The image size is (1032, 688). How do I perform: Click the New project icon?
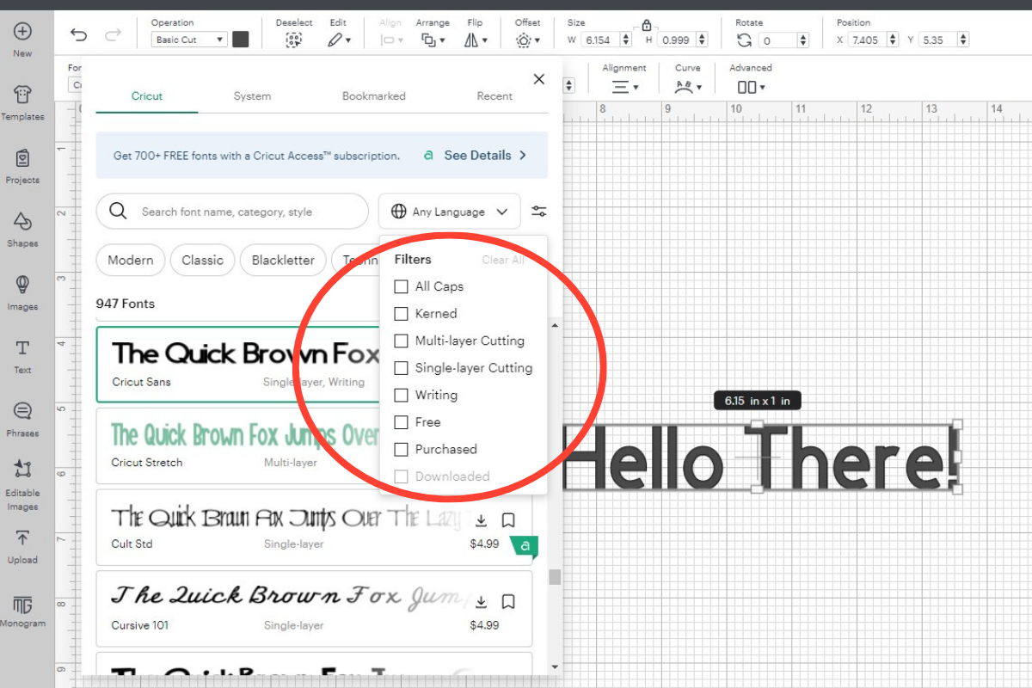22,32
